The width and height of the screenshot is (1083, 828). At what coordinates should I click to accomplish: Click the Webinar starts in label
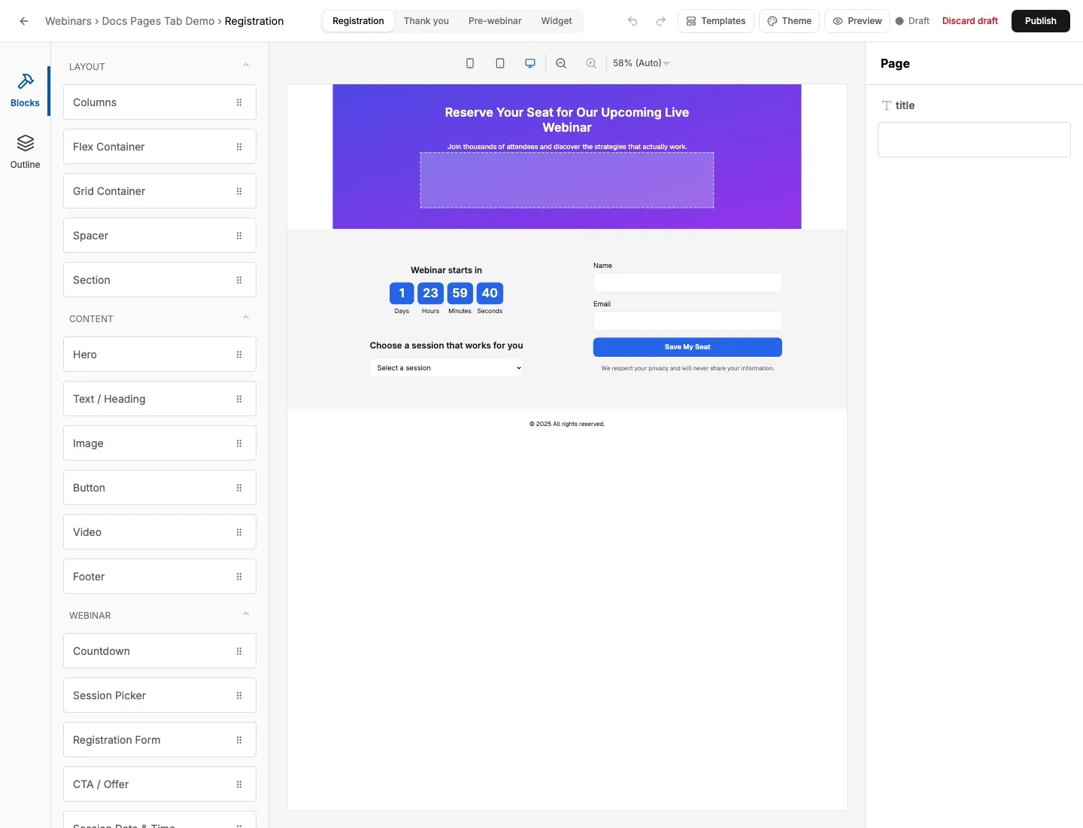pyautogui.click(x=447, y=270)
